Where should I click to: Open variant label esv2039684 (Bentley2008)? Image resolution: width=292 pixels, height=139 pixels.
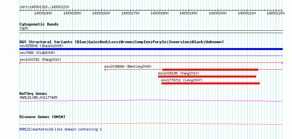(128, 66)
